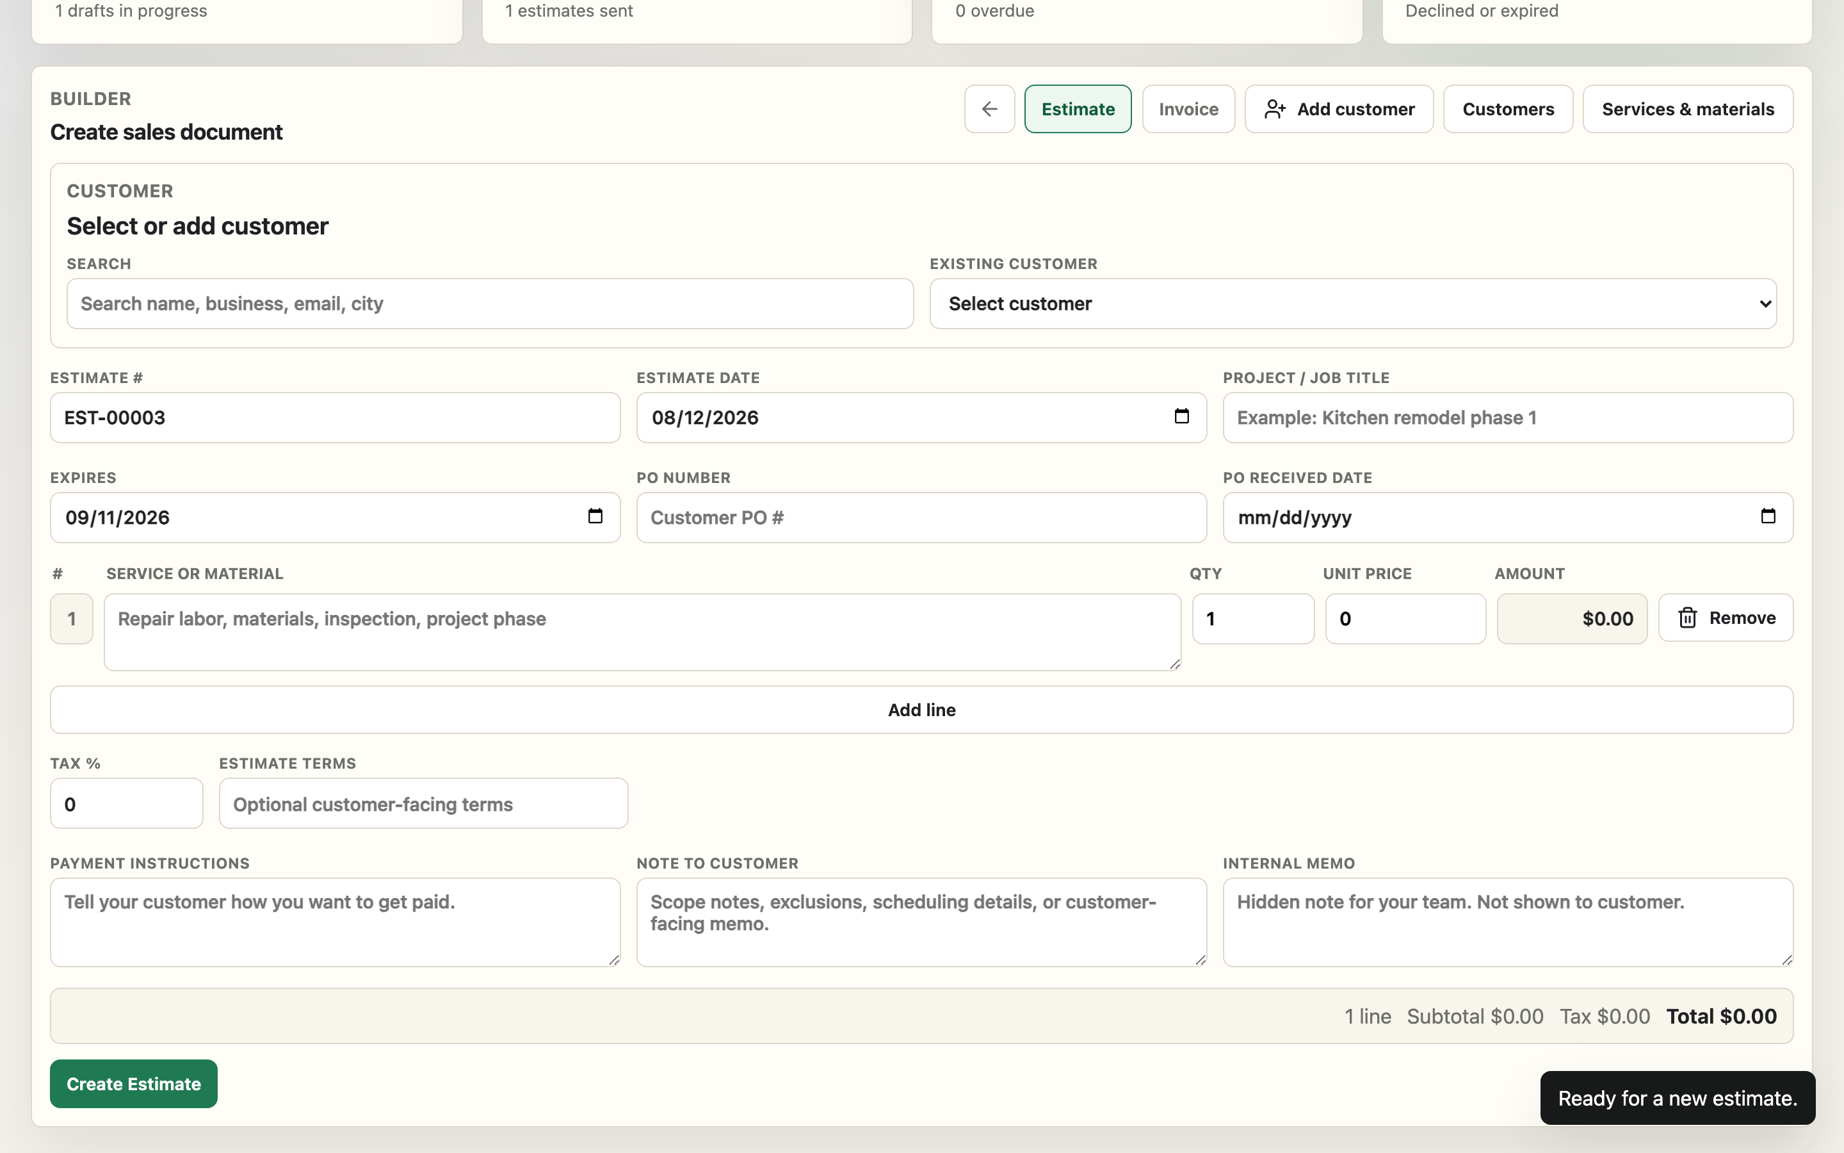Expand the Select customer dropdown
This screenshot has height=1153, width=1844.
pyautogui.click(x=1354, y=304)
